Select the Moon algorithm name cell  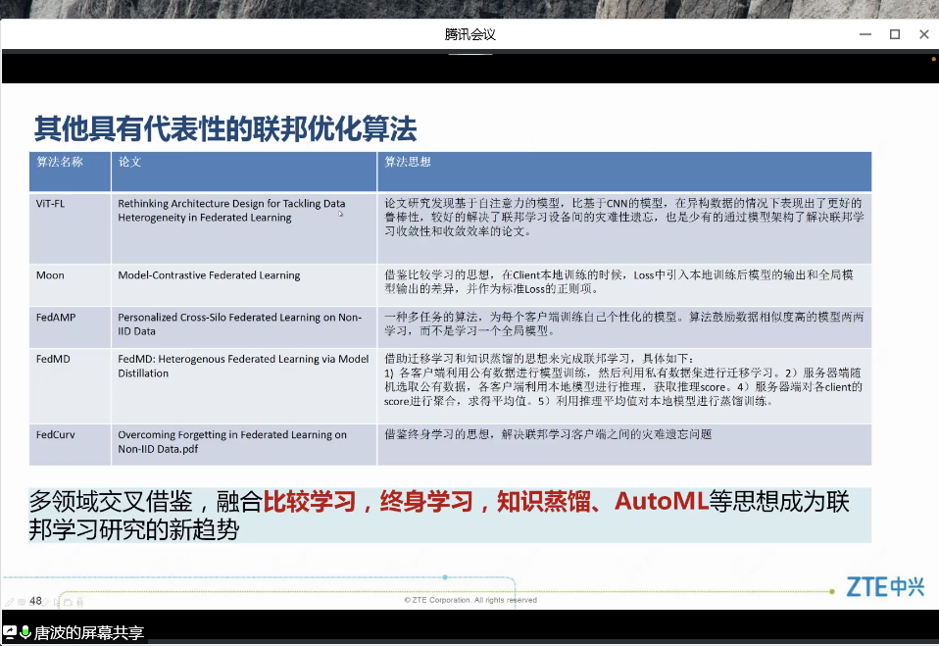tap(50, 275)
